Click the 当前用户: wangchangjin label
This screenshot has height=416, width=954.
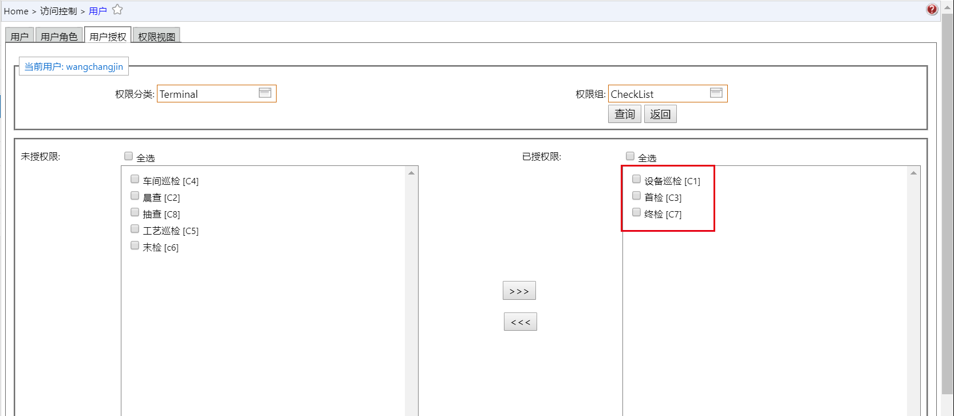74,66
